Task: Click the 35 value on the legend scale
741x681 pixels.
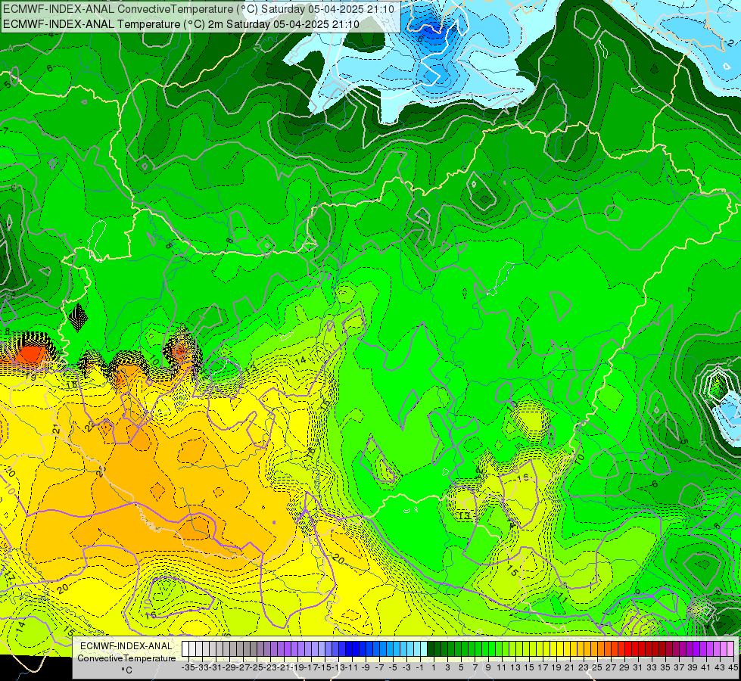Action: (x=665, y=667)
